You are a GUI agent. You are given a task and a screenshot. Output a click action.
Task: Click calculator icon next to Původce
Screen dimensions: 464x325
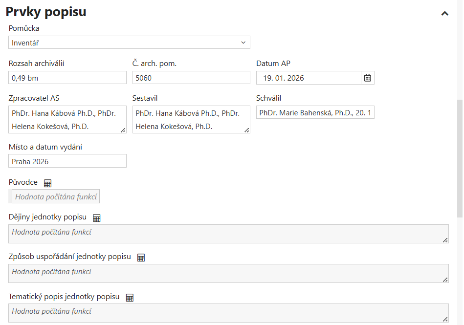tap(47, 183)
